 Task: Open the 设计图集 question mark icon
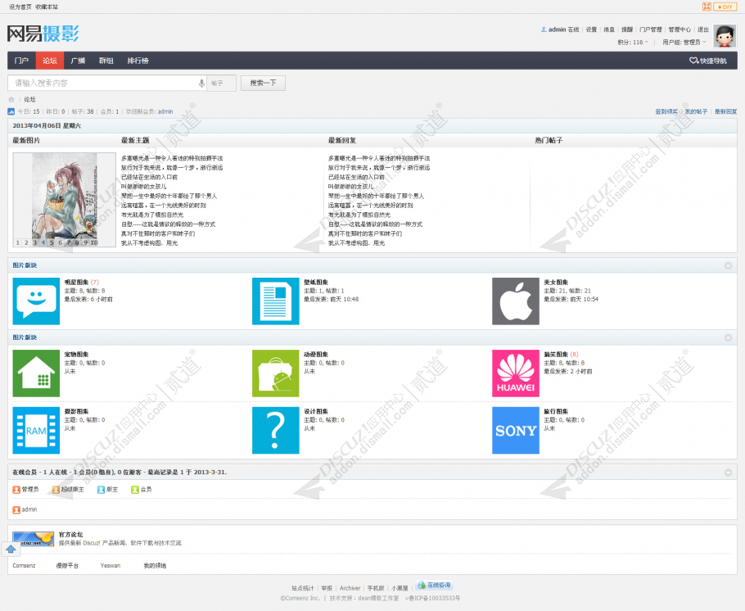[x=276, y=430]
